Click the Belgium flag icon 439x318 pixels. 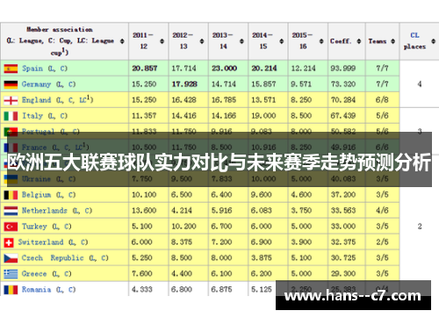pos(11,195)
